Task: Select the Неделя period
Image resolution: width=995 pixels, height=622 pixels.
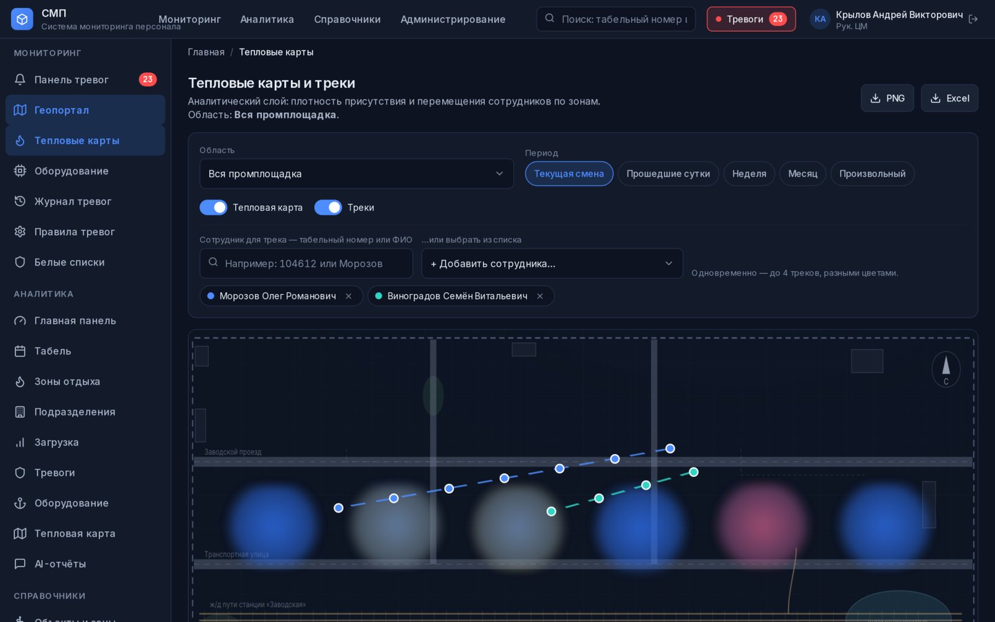Action: coord(749,174)
